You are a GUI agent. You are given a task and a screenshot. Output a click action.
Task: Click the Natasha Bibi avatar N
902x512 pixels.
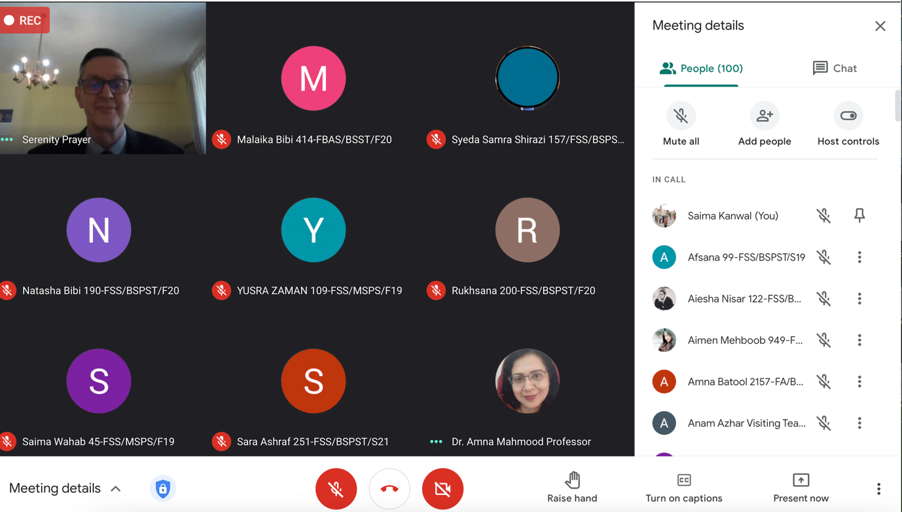99,230
